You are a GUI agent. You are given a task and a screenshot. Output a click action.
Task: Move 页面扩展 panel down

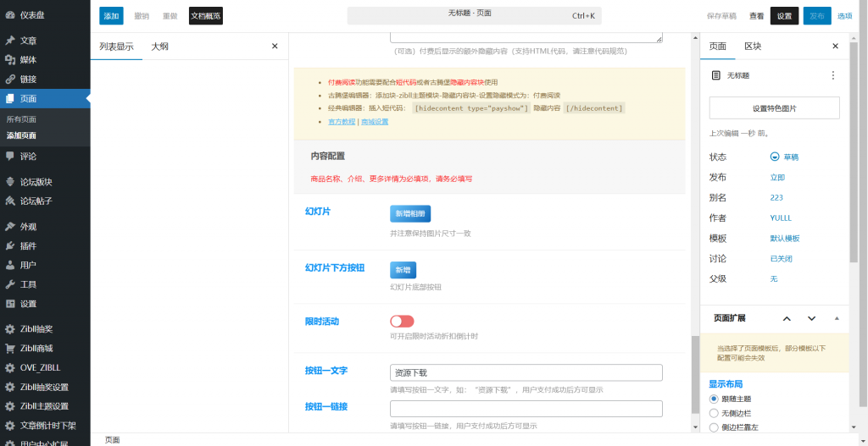[811, 318]
